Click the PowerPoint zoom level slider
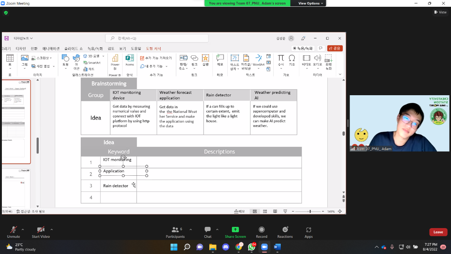 pyautogui.click(x=310, y=211)
